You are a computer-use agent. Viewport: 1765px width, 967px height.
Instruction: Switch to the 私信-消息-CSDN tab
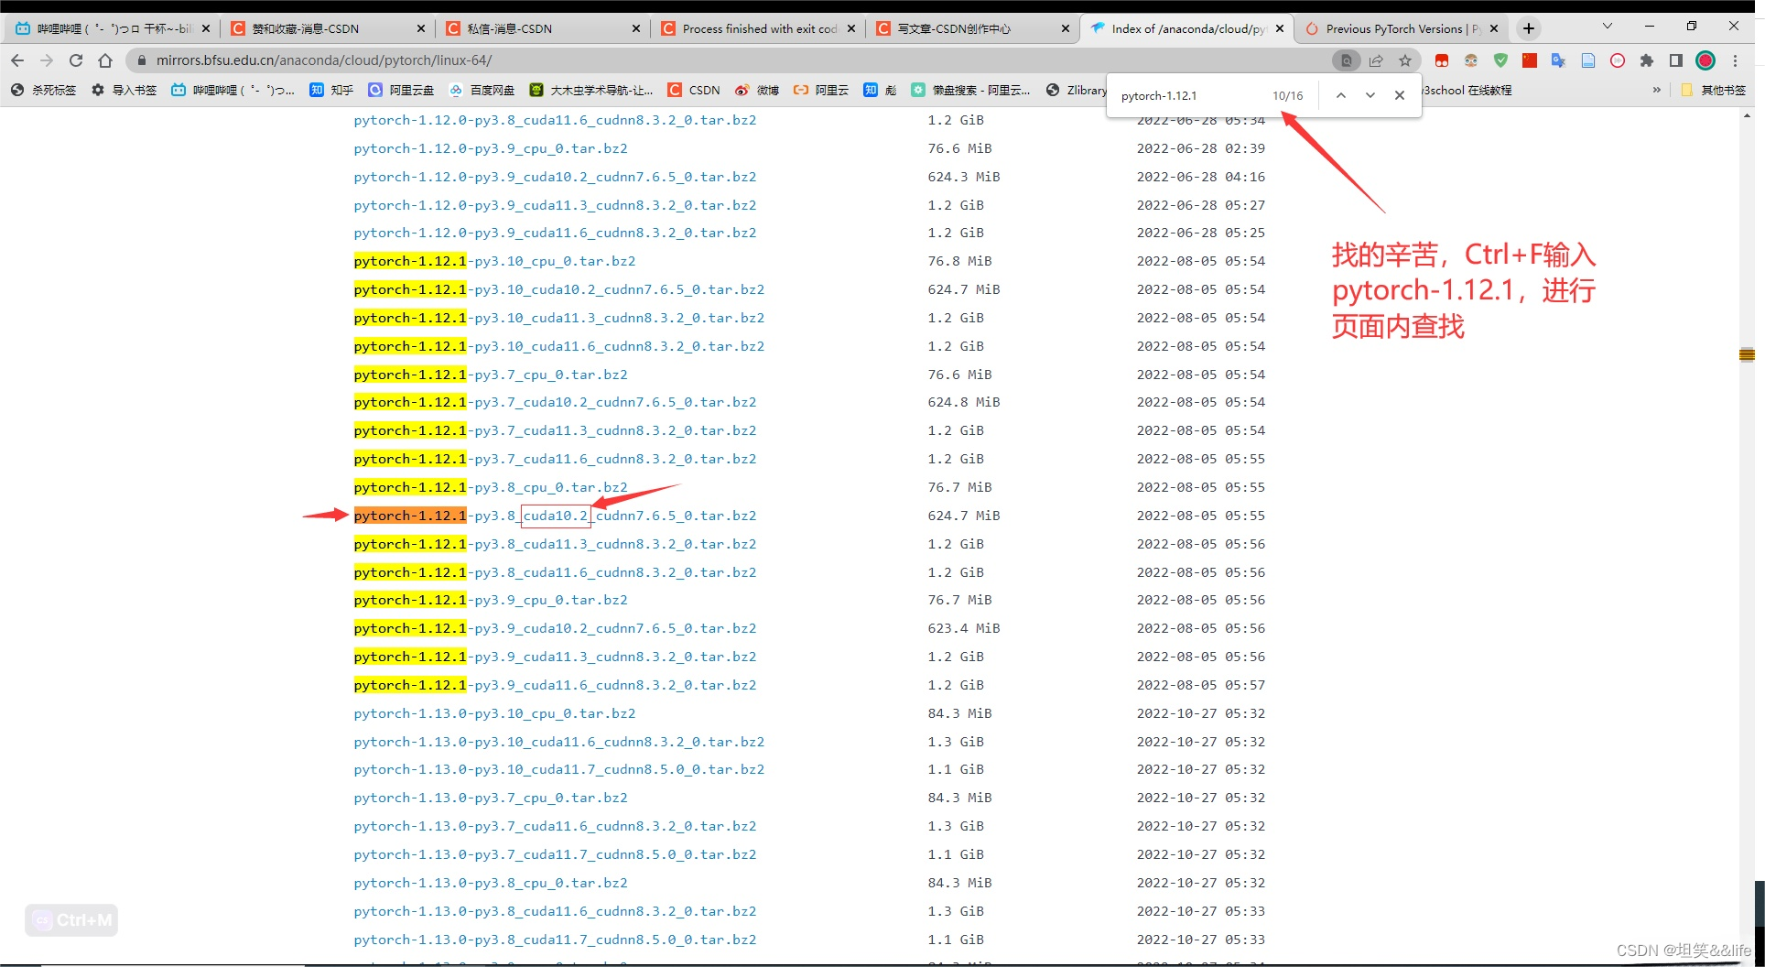(543, 28)
